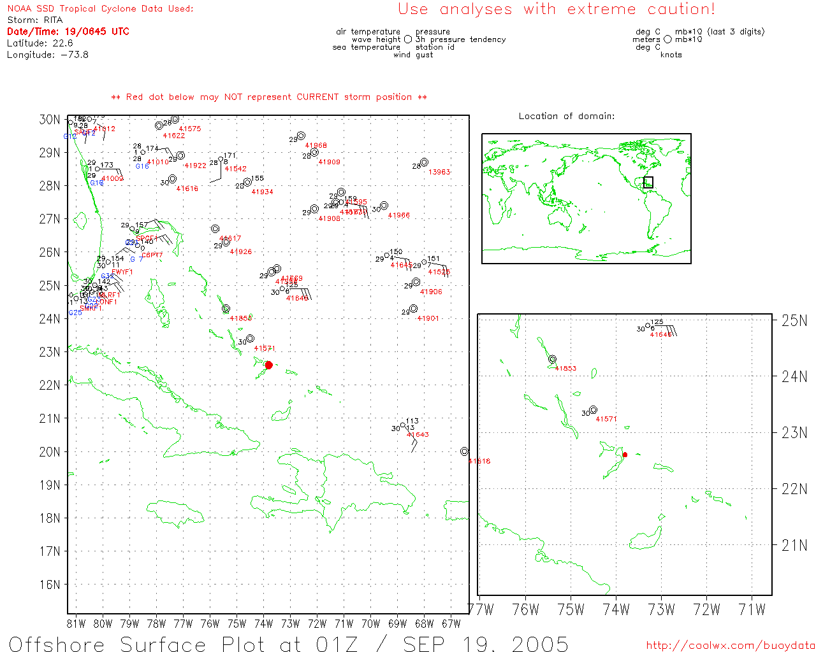Click the small red storm dot in inset map
This screenshot has height=652, width=816.
[625, 455]
